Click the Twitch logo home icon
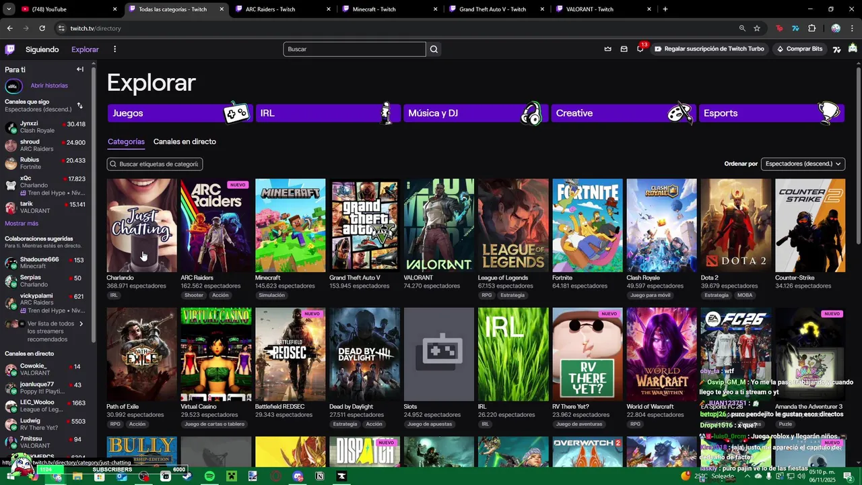This screenshot has height=485, width=862. [x=10, y=49]
